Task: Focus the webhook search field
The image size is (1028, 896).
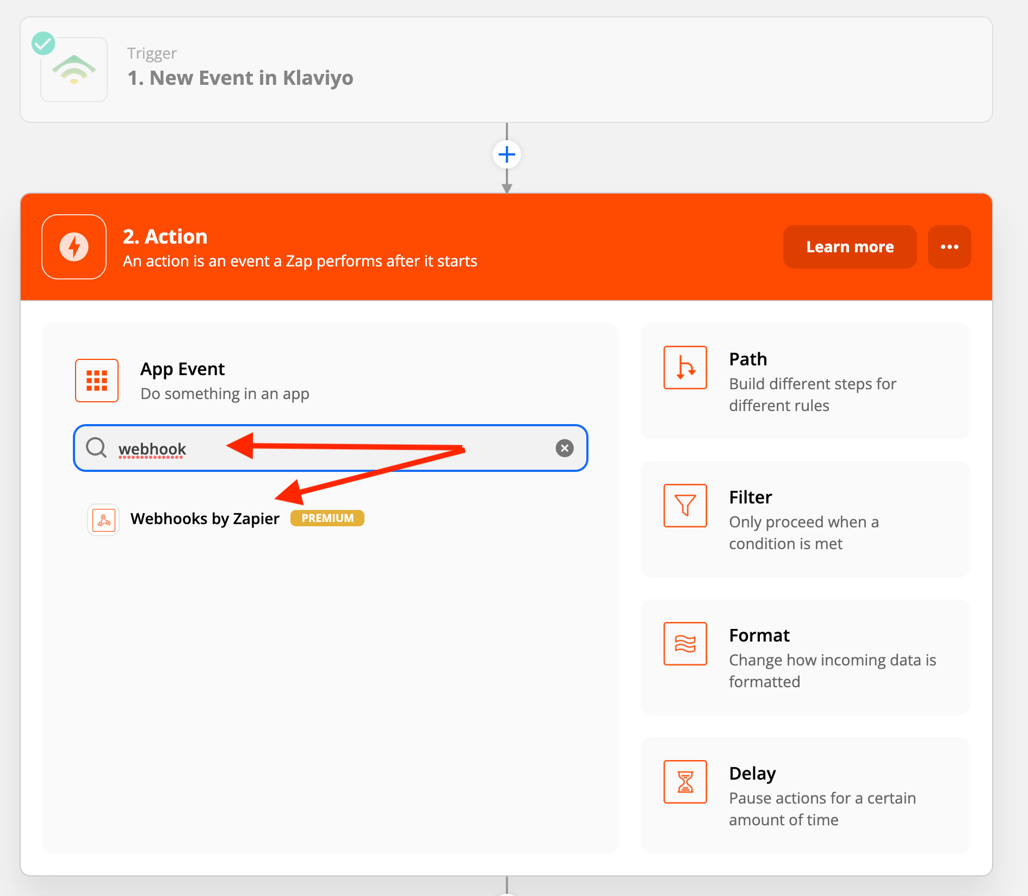Action: (331, 448)
